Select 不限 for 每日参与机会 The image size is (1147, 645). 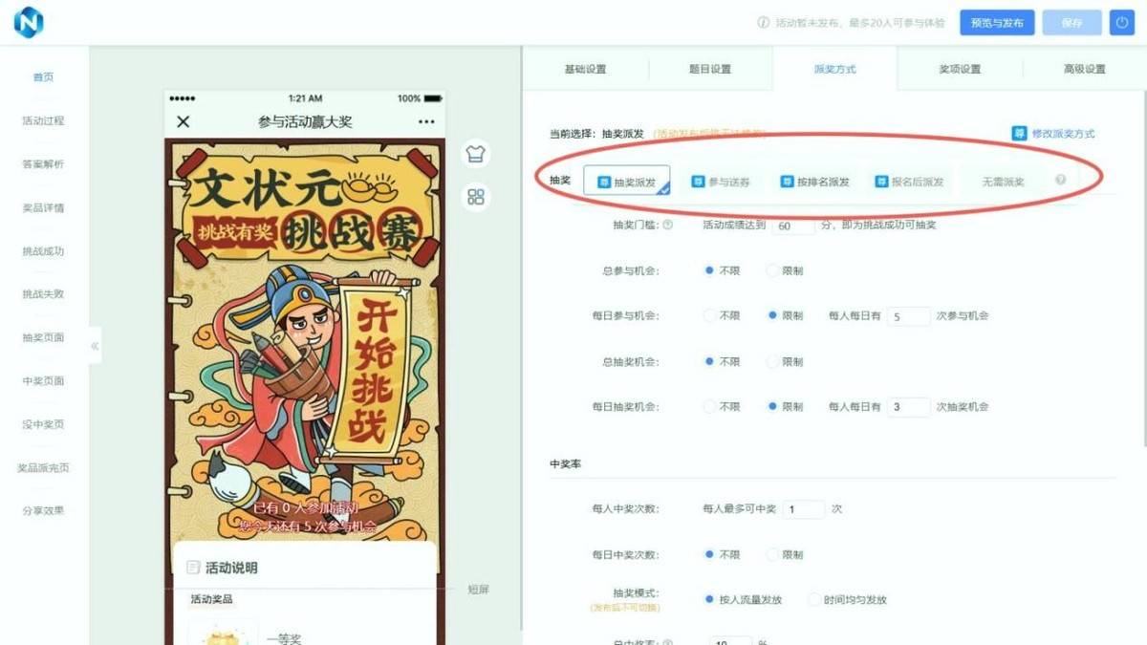click(x=709, y=315)
